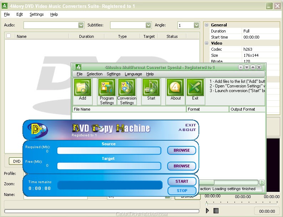The width and height of the screenshot is (283, 217).
Task: Select the Size value 176x144
Action: point(261,55)
